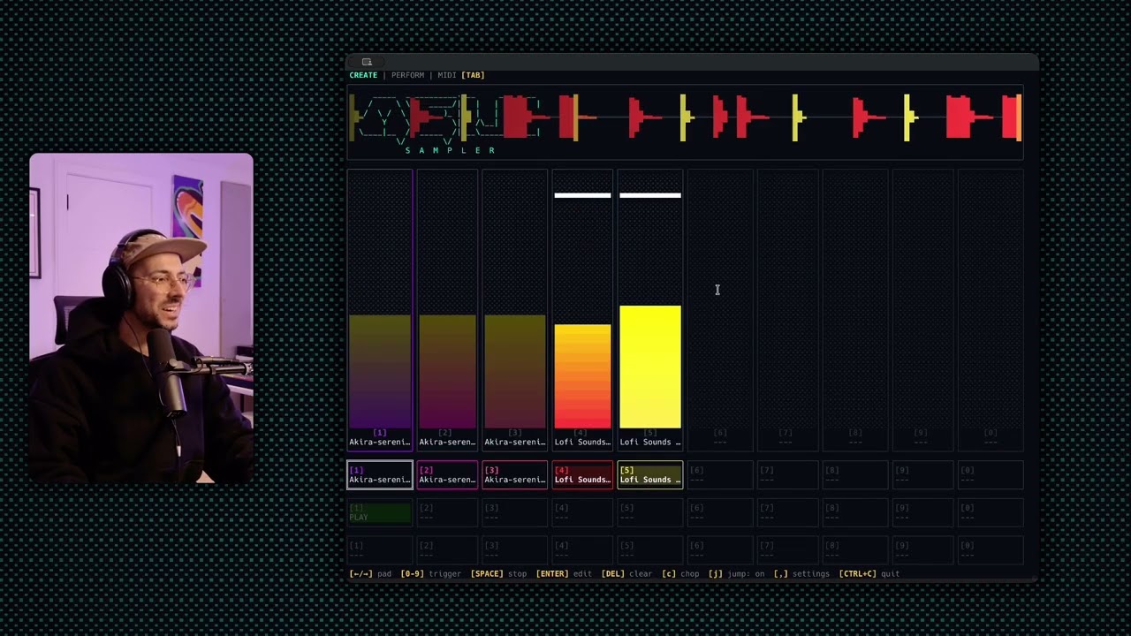
Task: Select the magenta pad [2] Akira-seren
Action: pos(447,474)
